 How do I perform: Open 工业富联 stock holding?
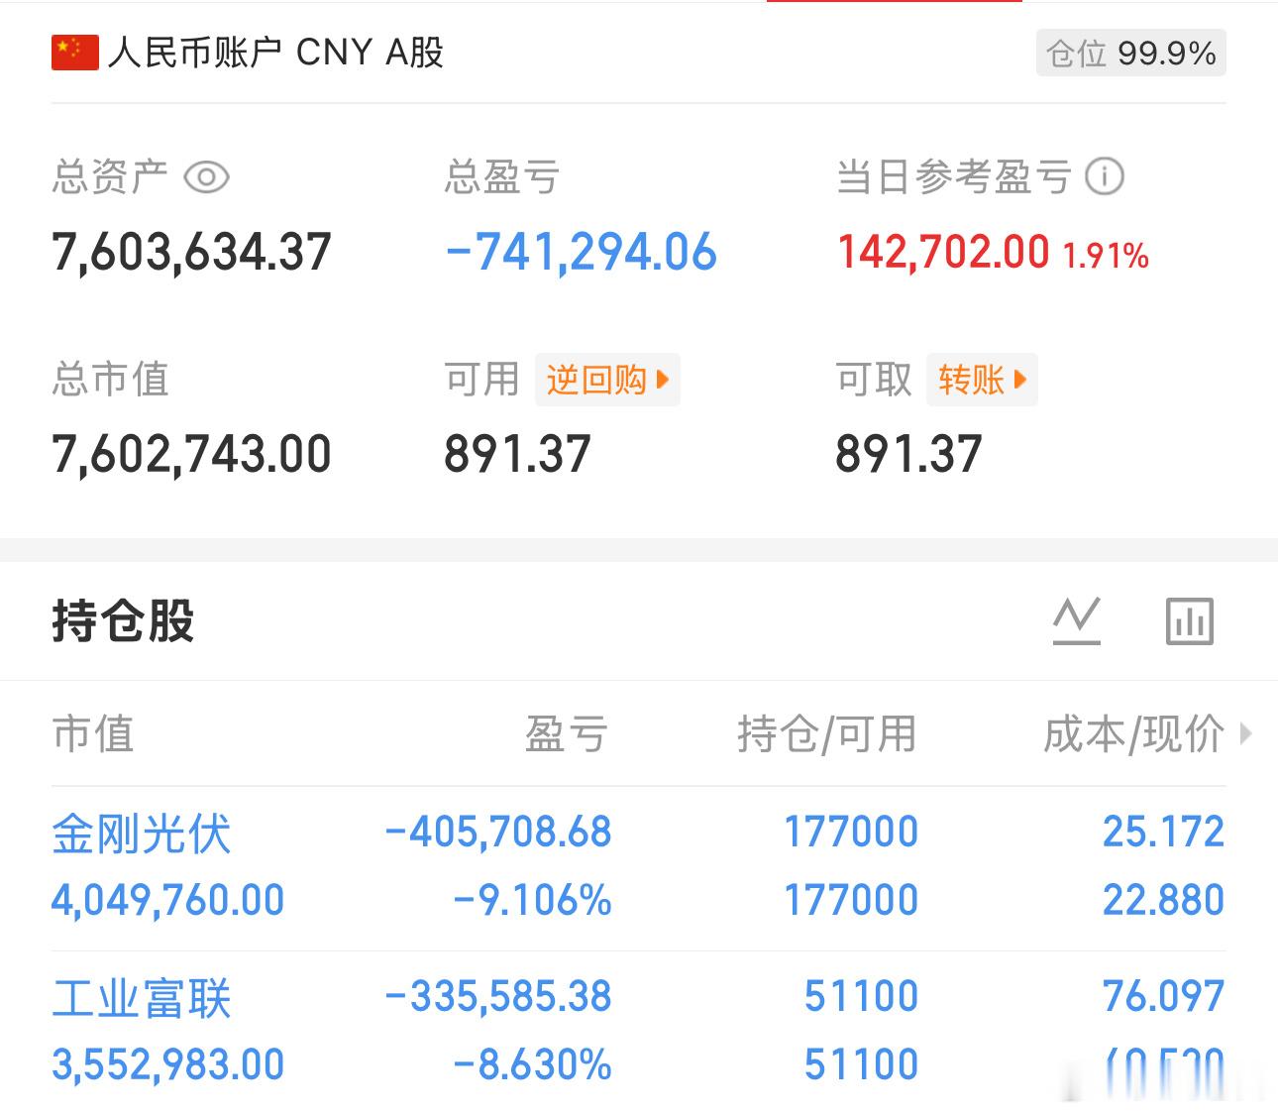[x=142, y=998]
